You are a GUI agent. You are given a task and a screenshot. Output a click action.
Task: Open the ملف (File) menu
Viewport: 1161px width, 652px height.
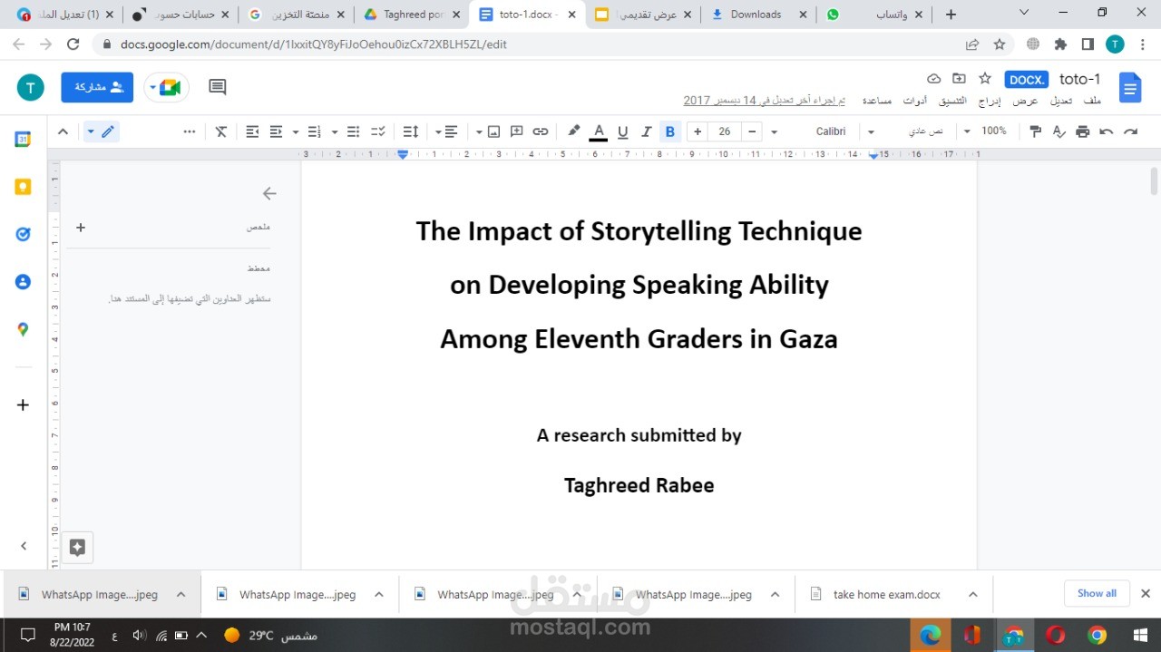[1092, 101]
